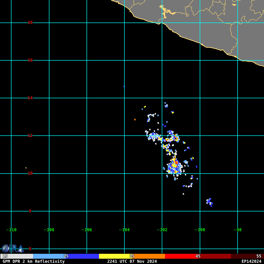Select the yellow colorbar segment
The image size is (264, 264).
tap(115, 256)
